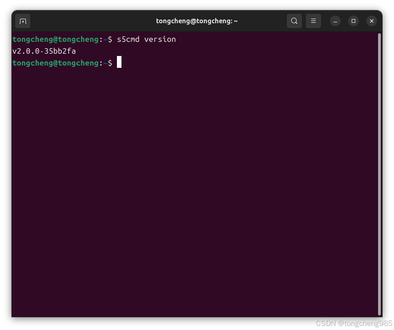The width and height of the screenshot is (394, 330).
Task: Click the window title tongcheng@tongcheng: ~
Action: click(197, 21)
